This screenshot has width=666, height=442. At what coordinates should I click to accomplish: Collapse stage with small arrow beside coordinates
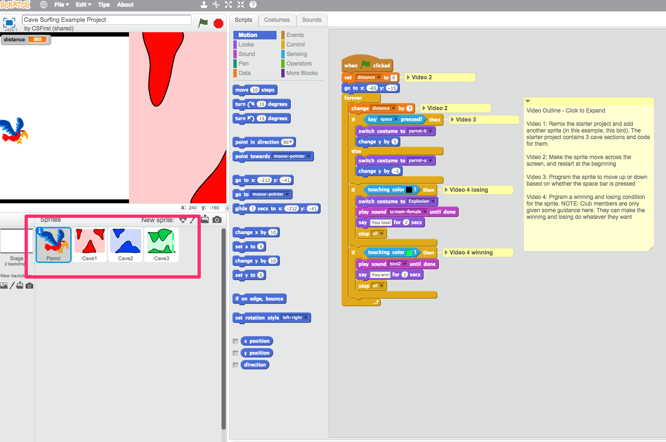click(x=227, y=208)
